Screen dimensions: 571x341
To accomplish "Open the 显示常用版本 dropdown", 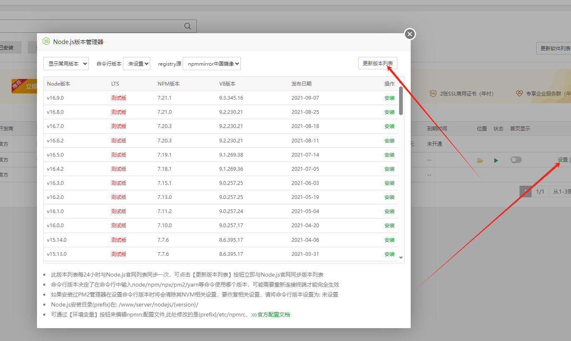I will [66, 64].
